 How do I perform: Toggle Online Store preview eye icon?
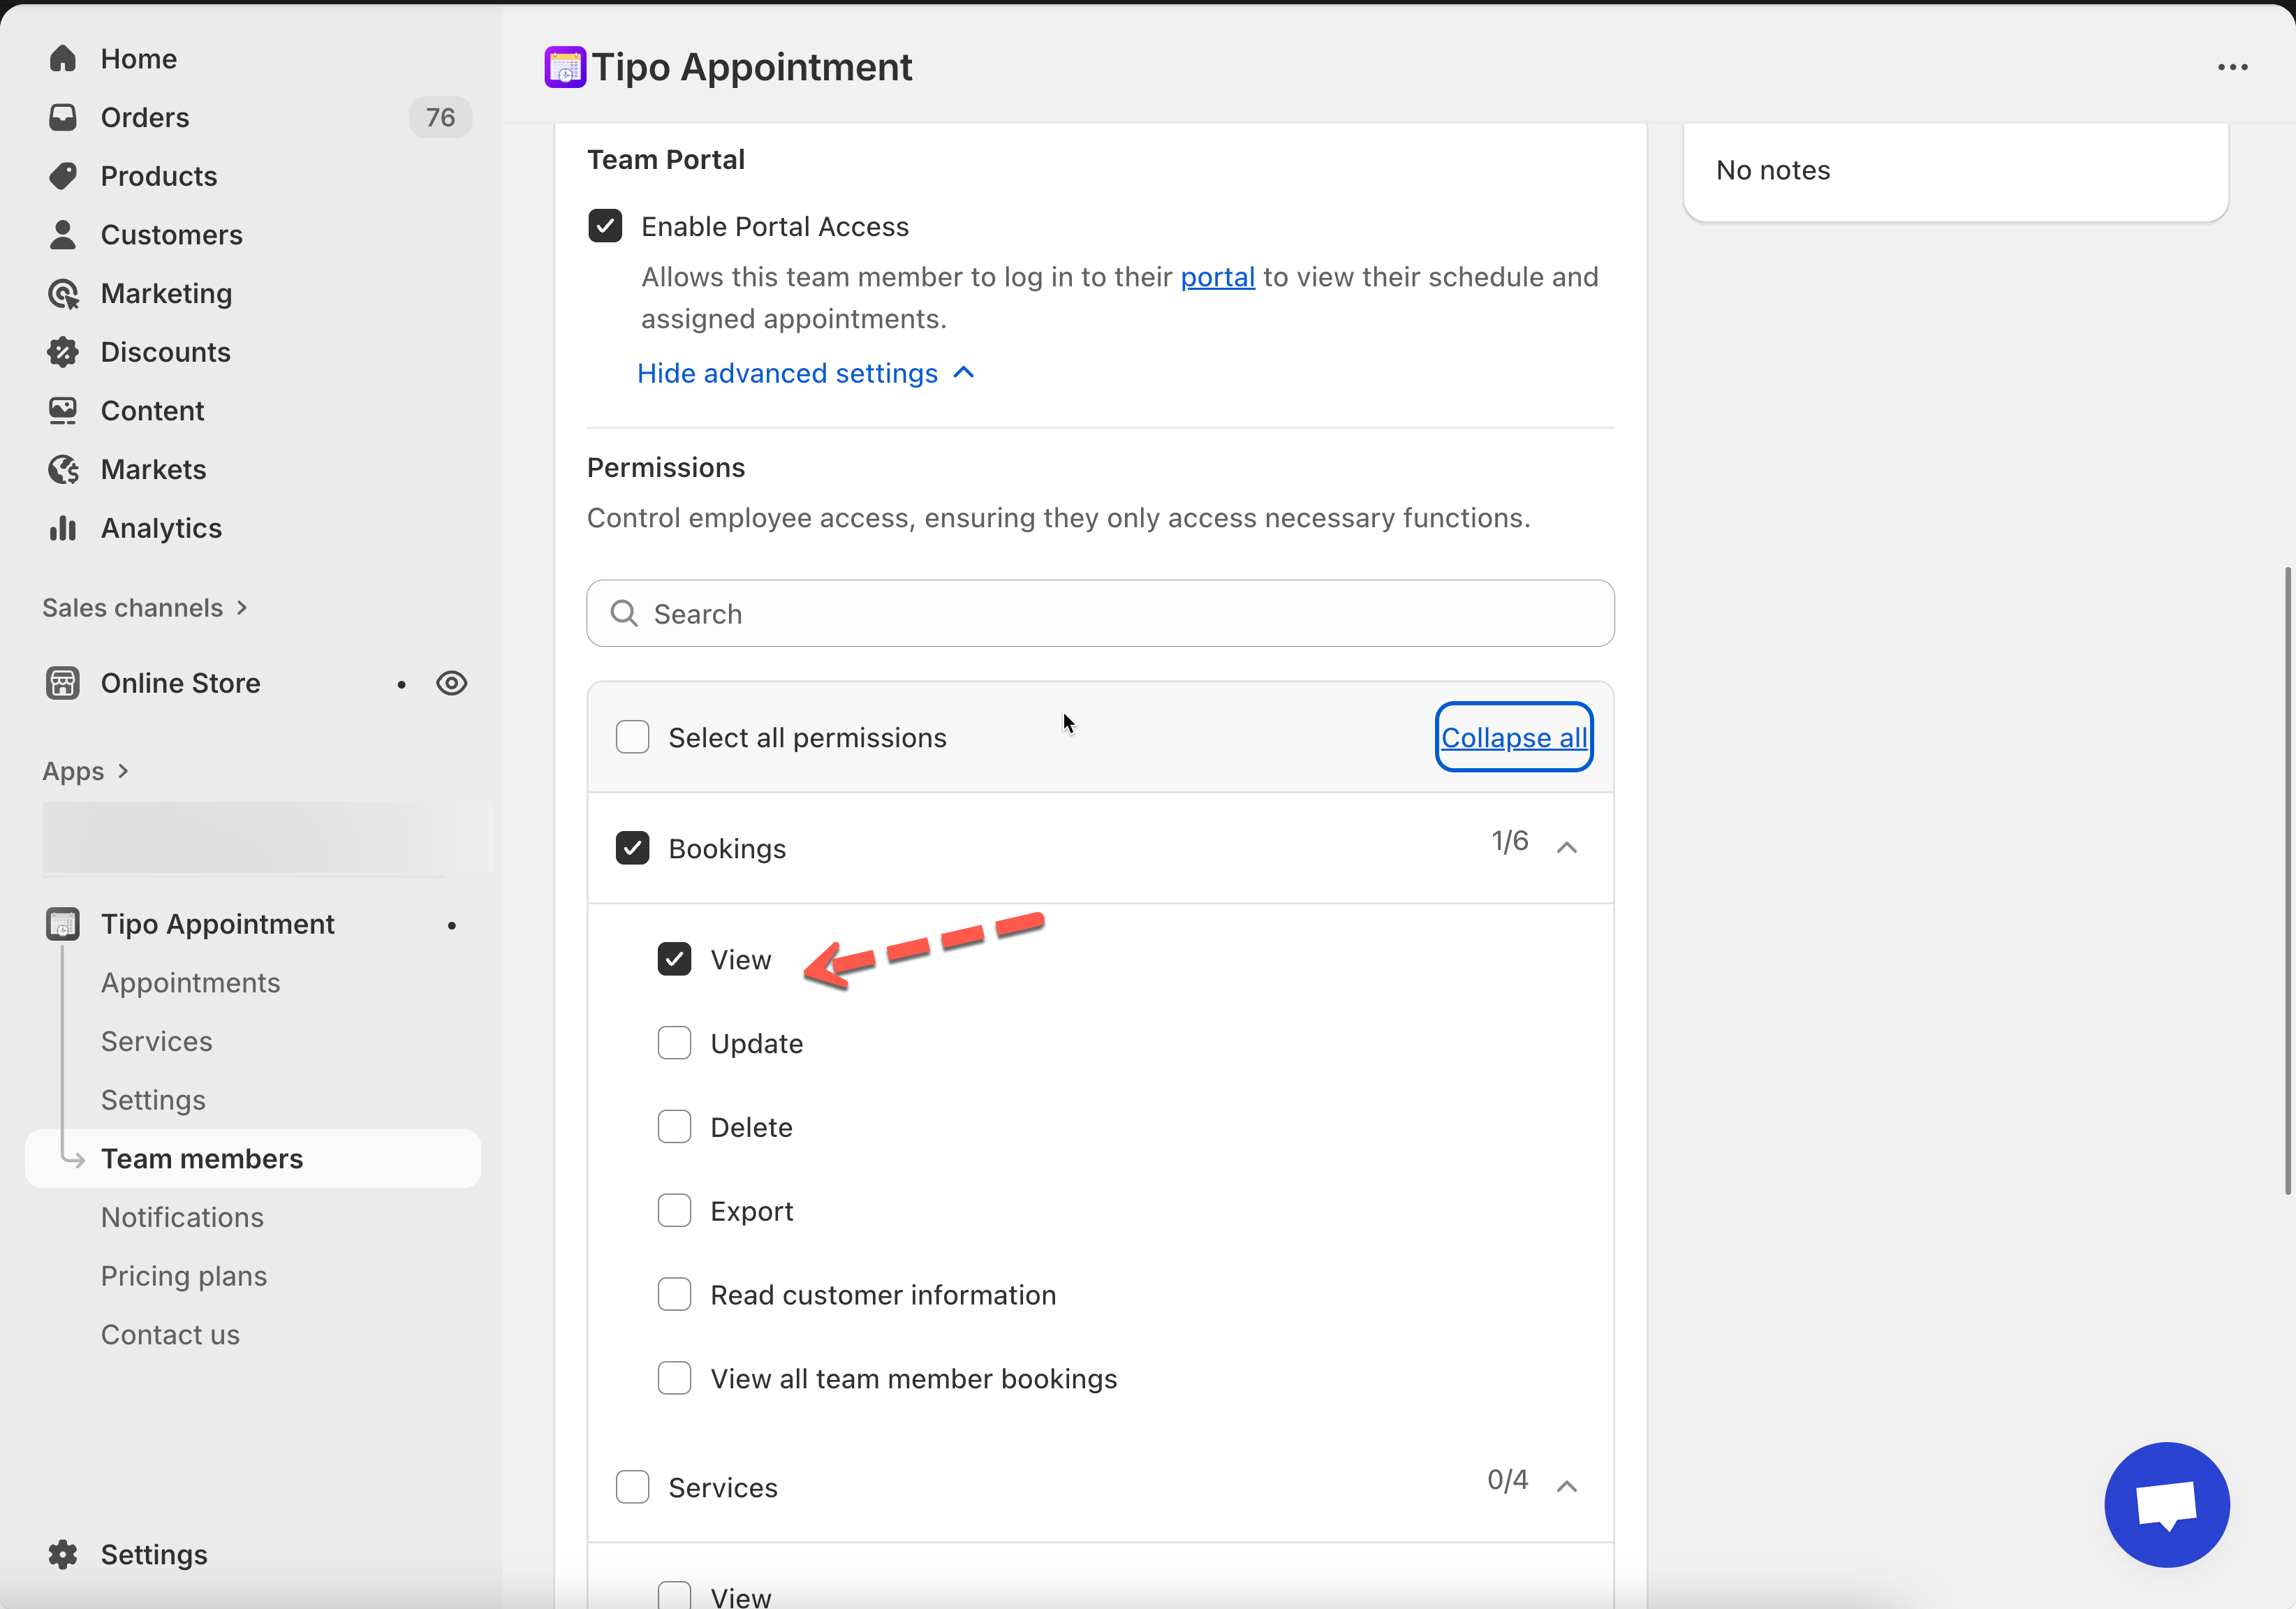tap(452, 683)
